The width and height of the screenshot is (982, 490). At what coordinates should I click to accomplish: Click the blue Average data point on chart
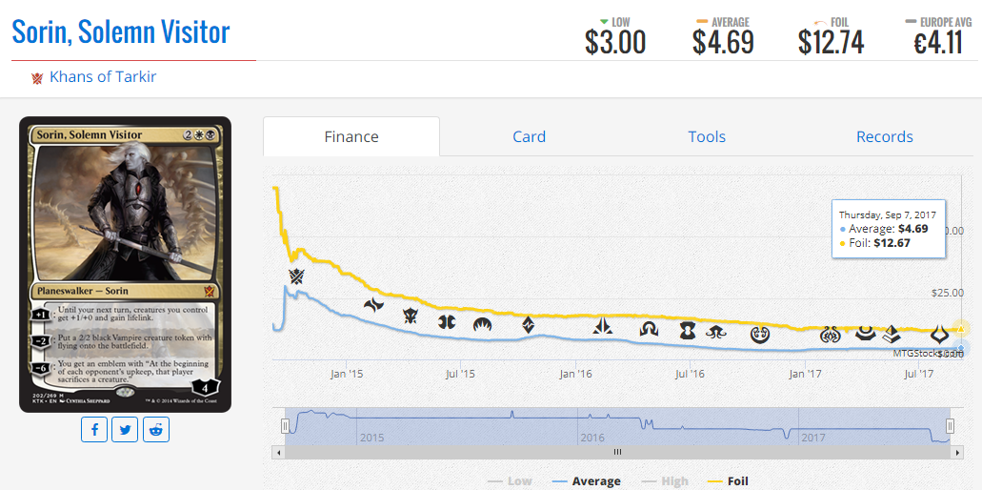pos(961,348)
